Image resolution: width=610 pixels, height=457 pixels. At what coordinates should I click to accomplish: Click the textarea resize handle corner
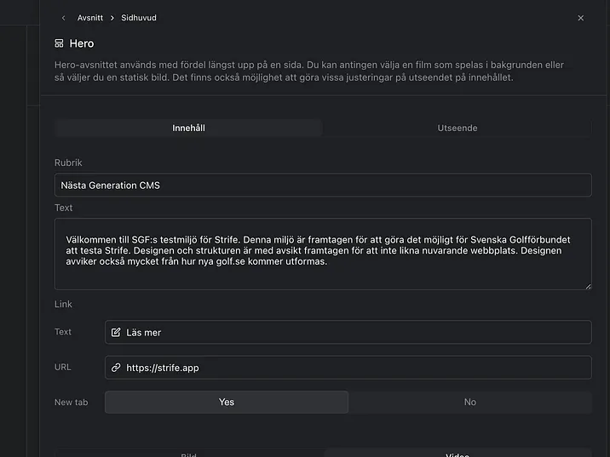pos(587,286)
